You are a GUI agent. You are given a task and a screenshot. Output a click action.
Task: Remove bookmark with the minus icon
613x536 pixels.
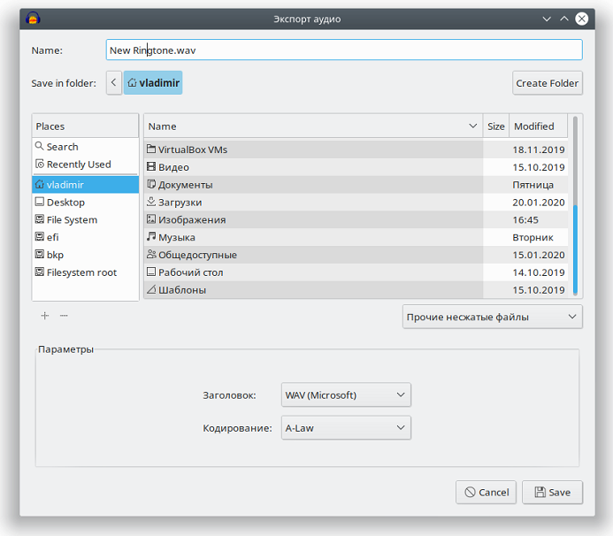64,316
